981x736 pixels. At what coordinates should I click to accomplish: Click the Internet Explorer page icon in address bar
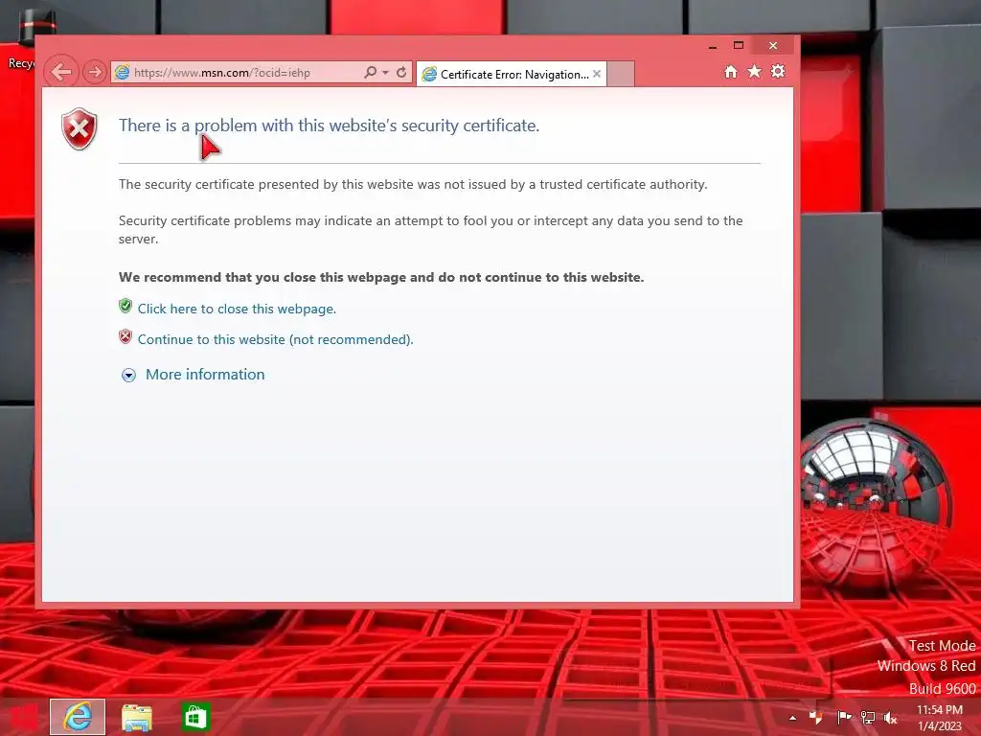123,73
